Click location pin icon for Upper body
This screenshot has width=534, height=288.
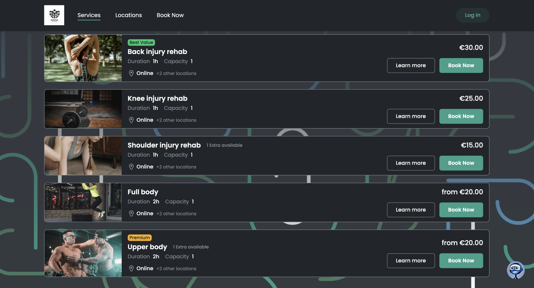pos(131,268)
